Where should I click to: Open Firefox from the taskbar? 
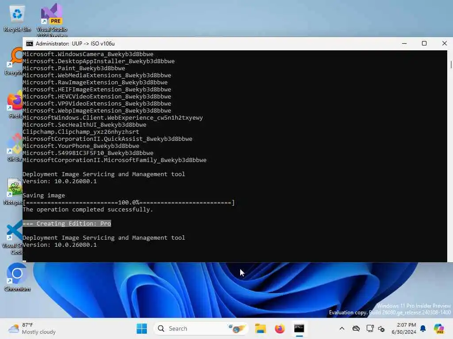(280, 328)
